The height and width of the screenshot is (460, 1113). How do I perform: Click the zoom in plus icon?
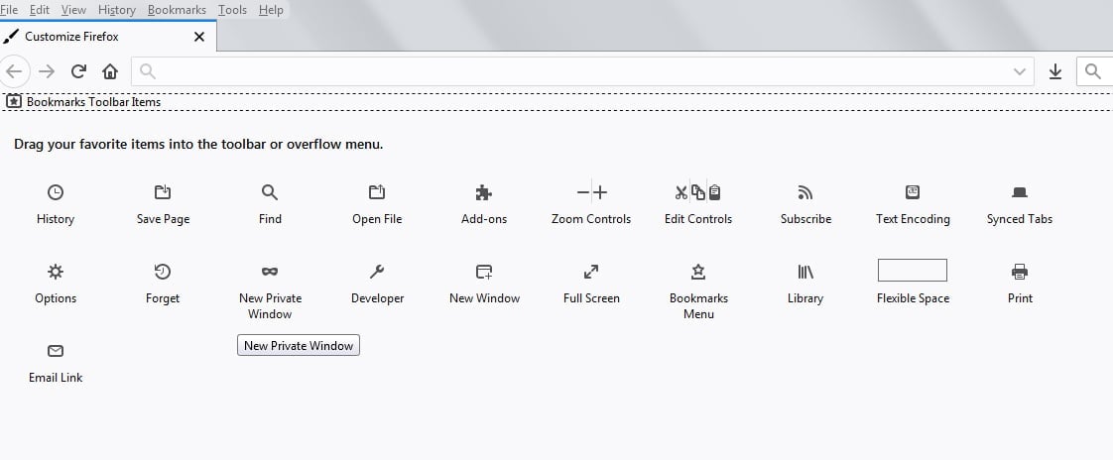[600, 192]
